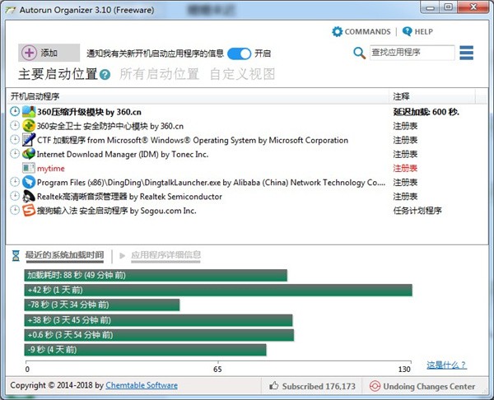Click the clock icon of 搜狗输入法 row
This screenshot has width=494, height=400.
point(15,210)
